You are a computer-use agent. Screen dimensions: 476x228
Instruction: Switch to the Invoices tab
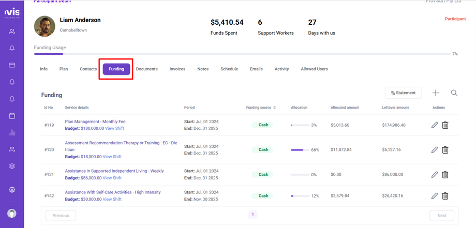tap(177, 69)
